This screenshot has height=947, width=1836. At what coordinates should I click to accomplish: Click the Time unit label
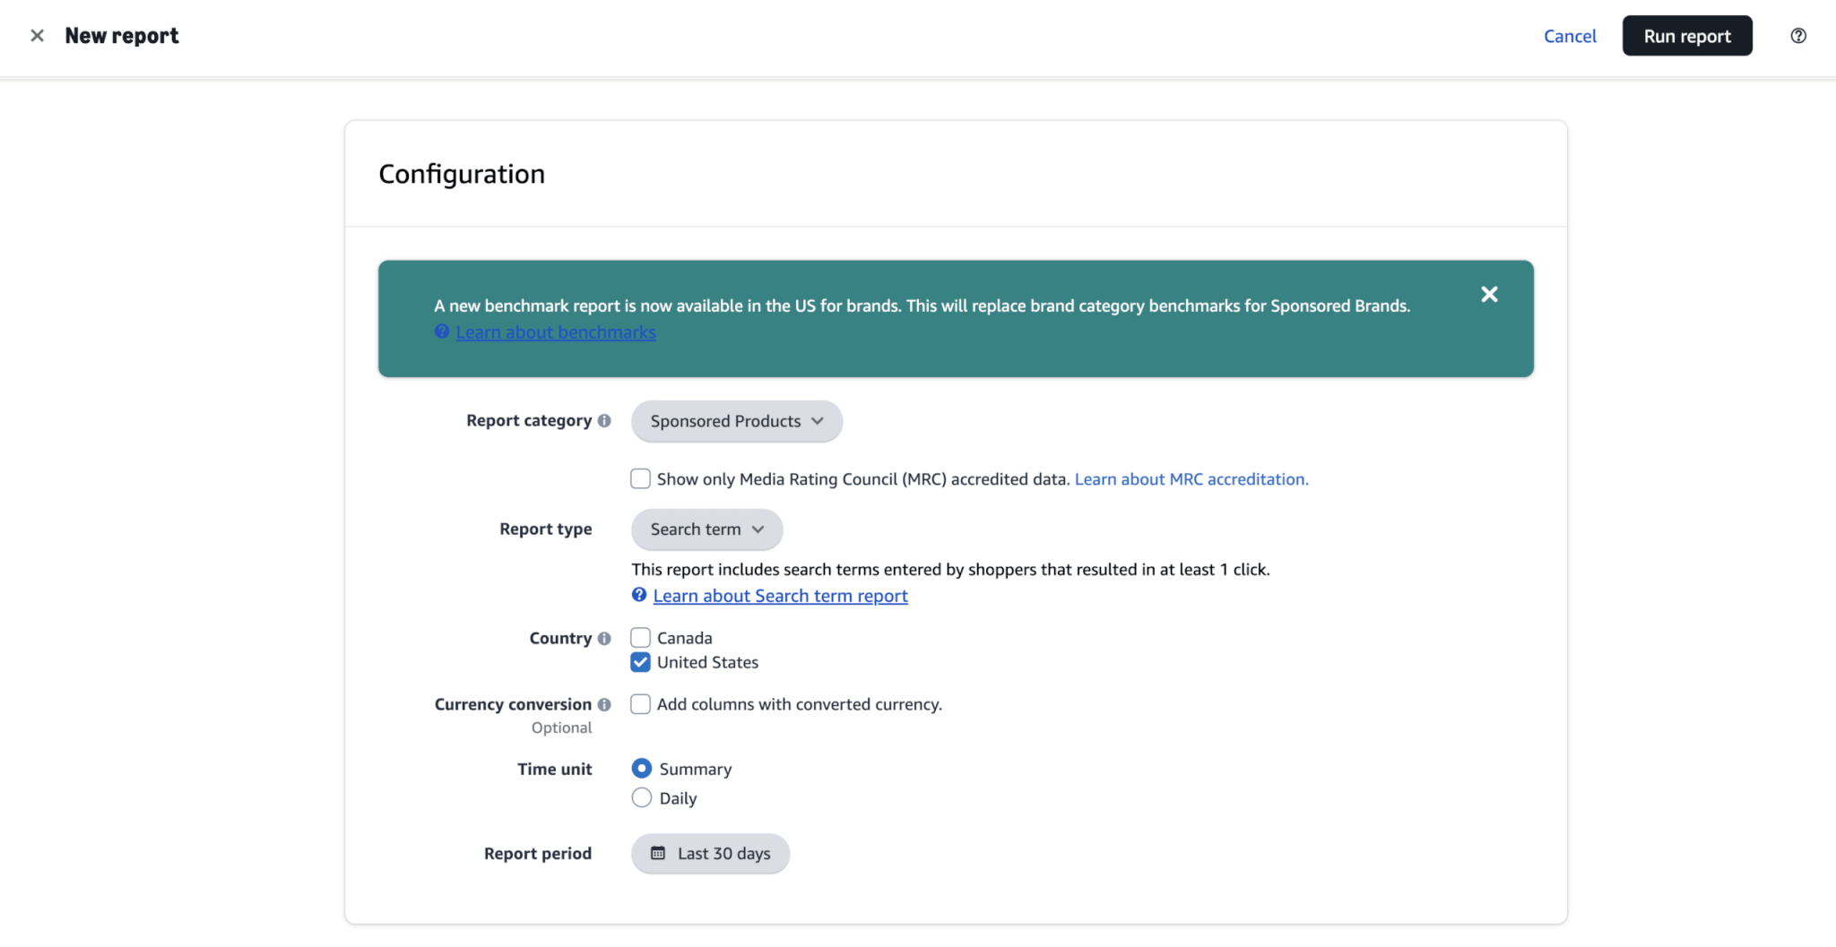pyautogui.click(x=555, y=770)
